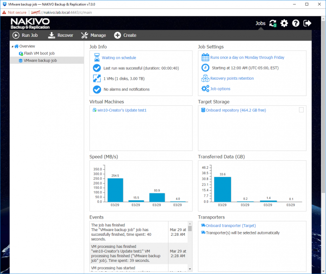326x274 pixels.
Task: Click the 93.9 speed chart bar
Action: click(157, 198)
